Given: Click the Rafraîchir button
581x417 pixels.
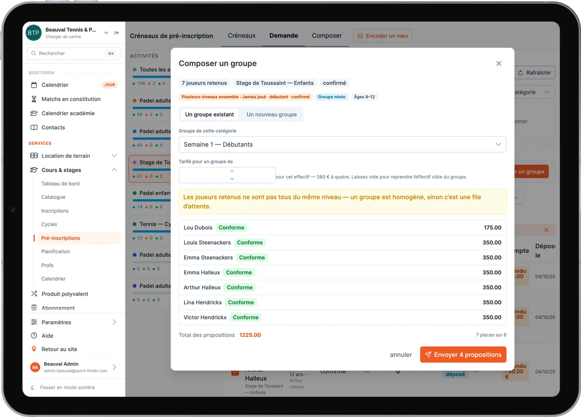Looking at the screenshot, I should coord(534,72).
